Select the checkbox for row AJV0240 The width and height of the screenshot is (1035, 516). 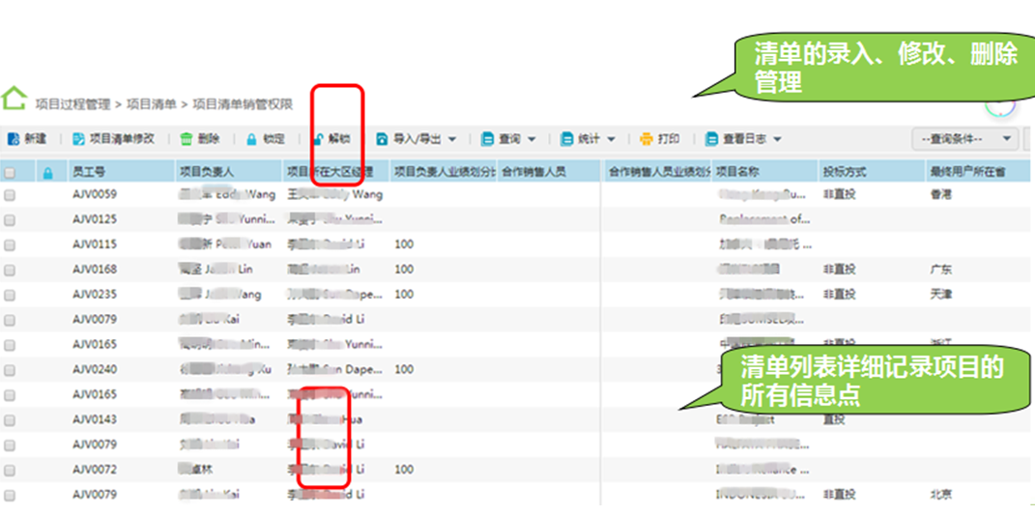[x=10, y=370]
